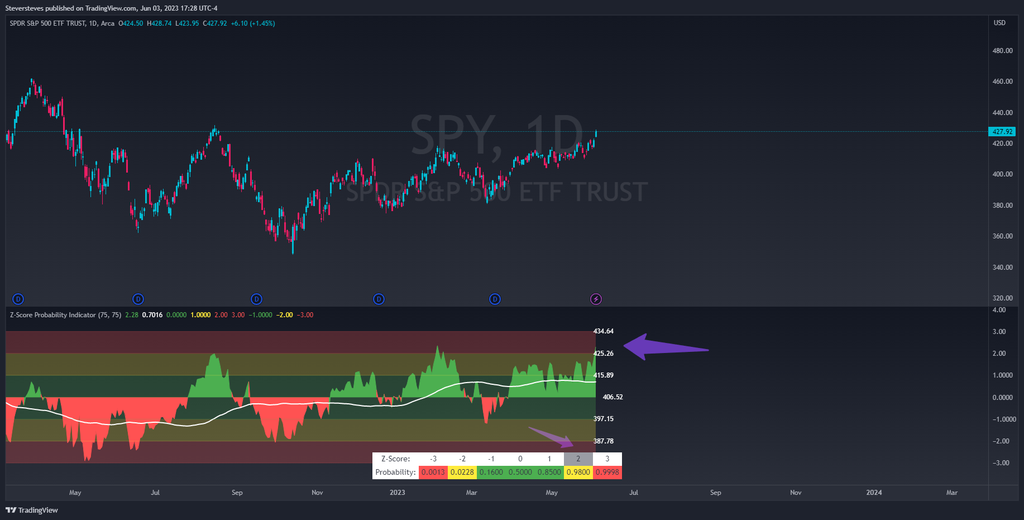Image resolution: width=1024 pixels, height=520 pixels.
Task: Click the Probability: table row label
Action: coord(396,472)
